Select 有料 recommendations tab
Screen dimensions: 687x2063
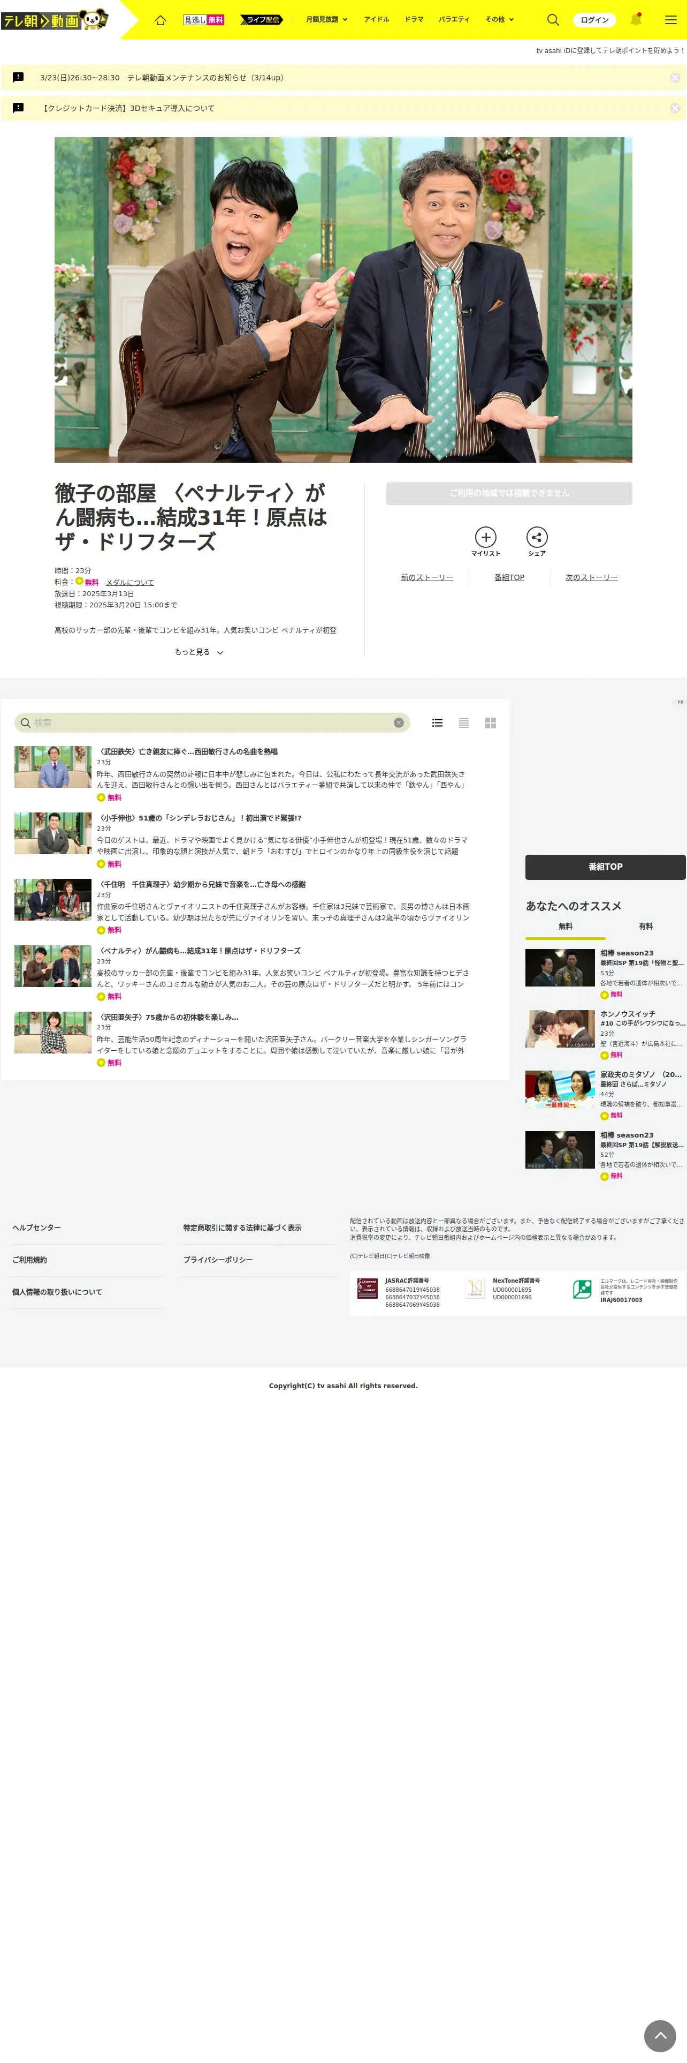(645, 927)
